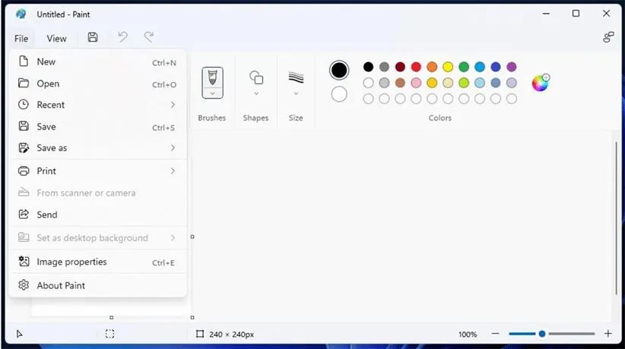This screenshot has width=625, height=349.
Task: Select Image properties menu entry
Action: [x=71, y=262]
